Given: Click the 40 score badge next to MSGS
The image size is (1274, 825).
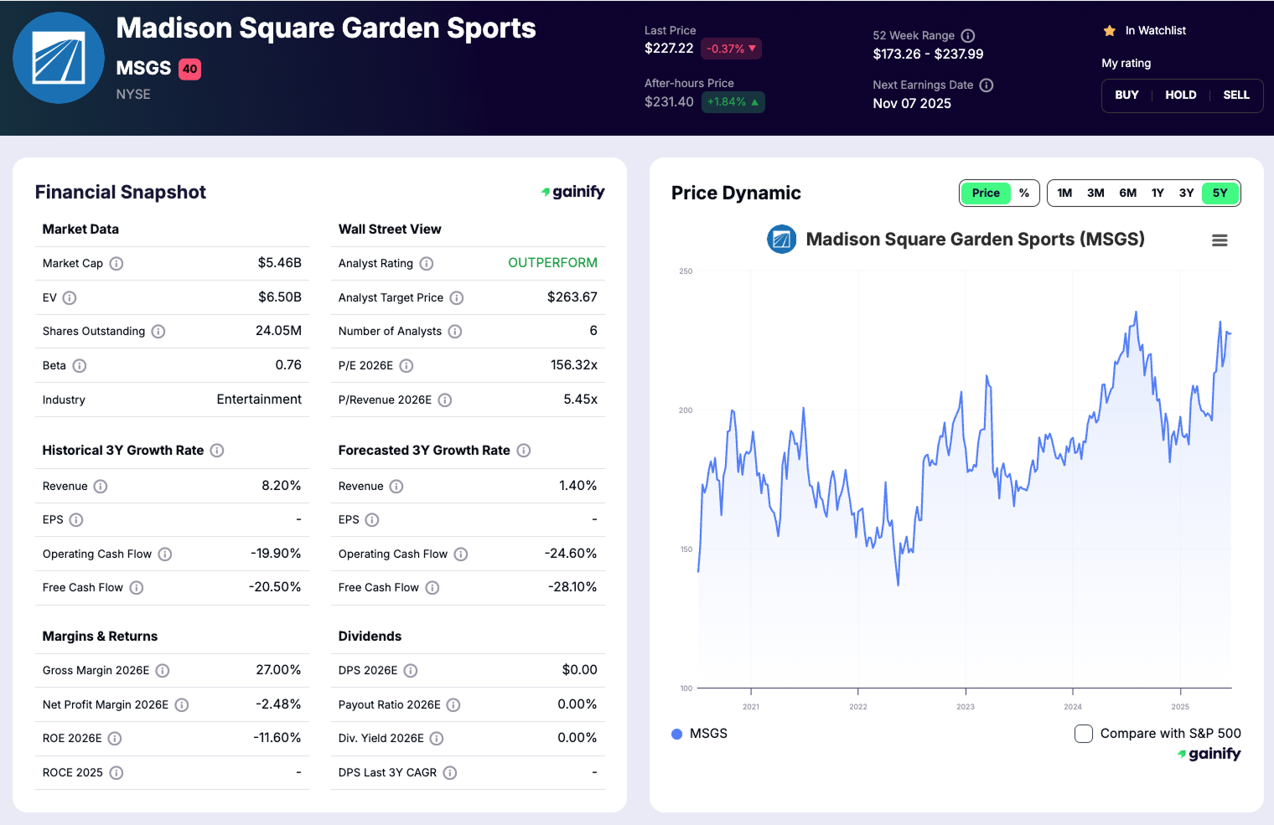Looking at the screenshot, I should click(189, 68).
